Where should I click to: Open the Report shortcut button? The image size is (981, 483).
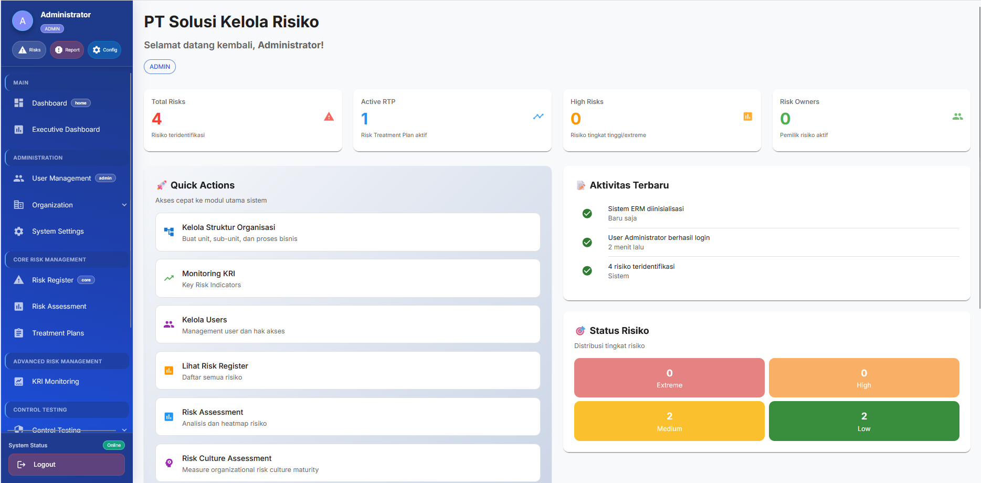tap(67, 50)
